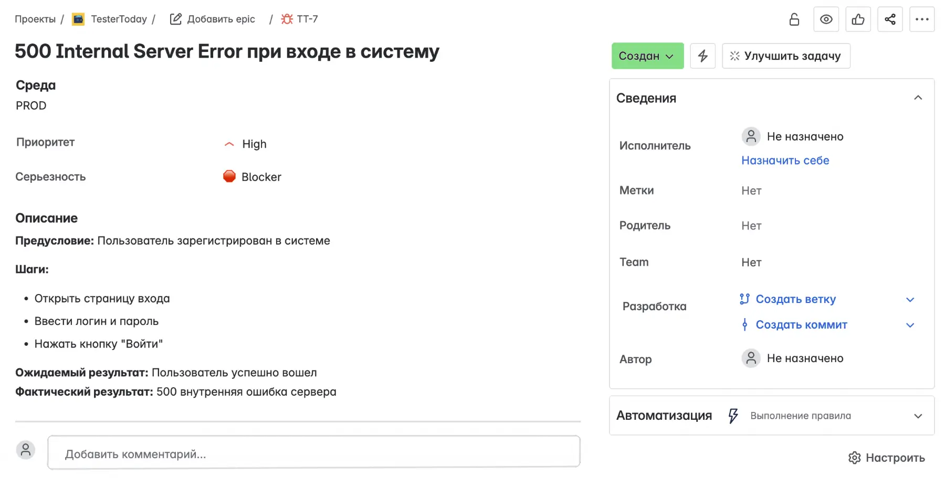Click the watch (eye) icon for this issue
Image resolution: width=945 pixels, height=479 pixels.
coord(826,19)
